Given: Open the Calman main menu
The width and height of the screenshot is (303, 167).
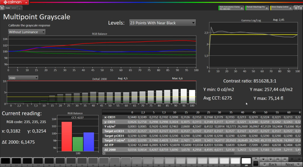Looking at the screenshot, I should click(14, 2).
